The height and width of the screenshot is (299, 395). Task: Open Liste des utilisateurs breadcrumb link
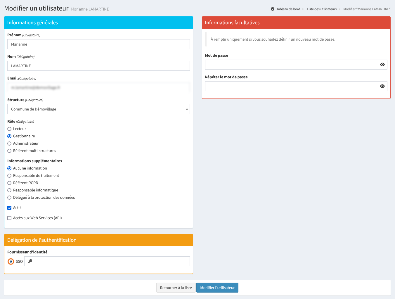pos(322,9)
